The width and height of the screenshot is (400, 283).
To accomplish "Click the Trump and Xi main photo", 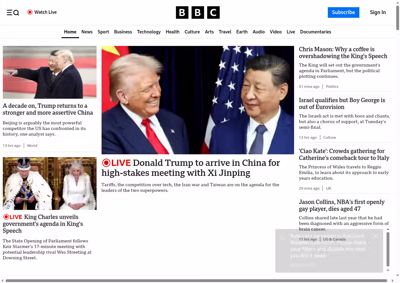I will click(x=198, y=100).
